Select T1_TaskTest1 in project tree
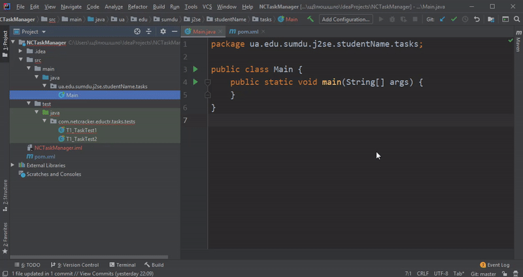Screen dimensions: 523x277 (81, 130)
